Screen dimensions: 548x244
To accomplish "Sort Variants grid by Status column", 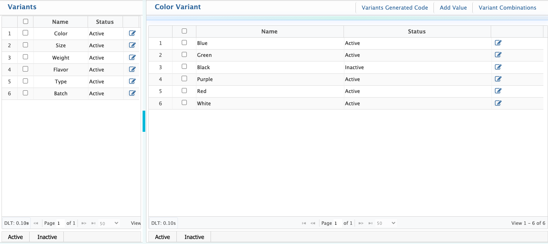I will pos(105,22).
